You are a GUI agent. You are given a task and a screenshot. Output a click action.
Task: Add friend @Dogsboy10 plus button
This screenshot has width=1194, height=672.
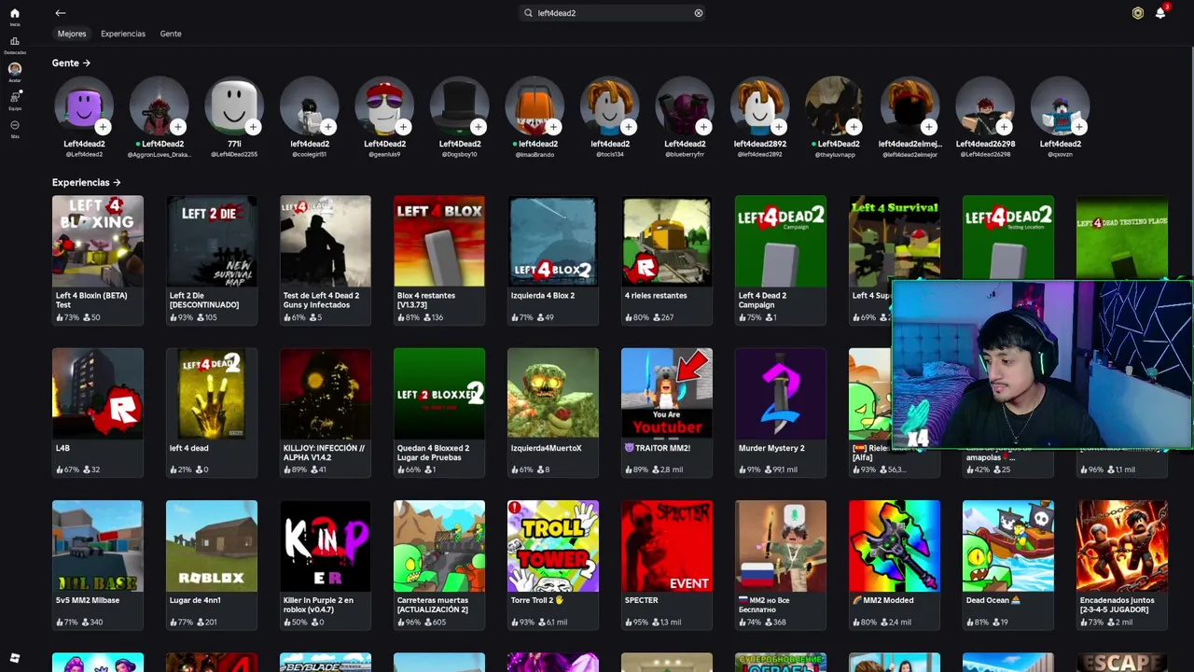pyautogui.click(x=478, y=127)
